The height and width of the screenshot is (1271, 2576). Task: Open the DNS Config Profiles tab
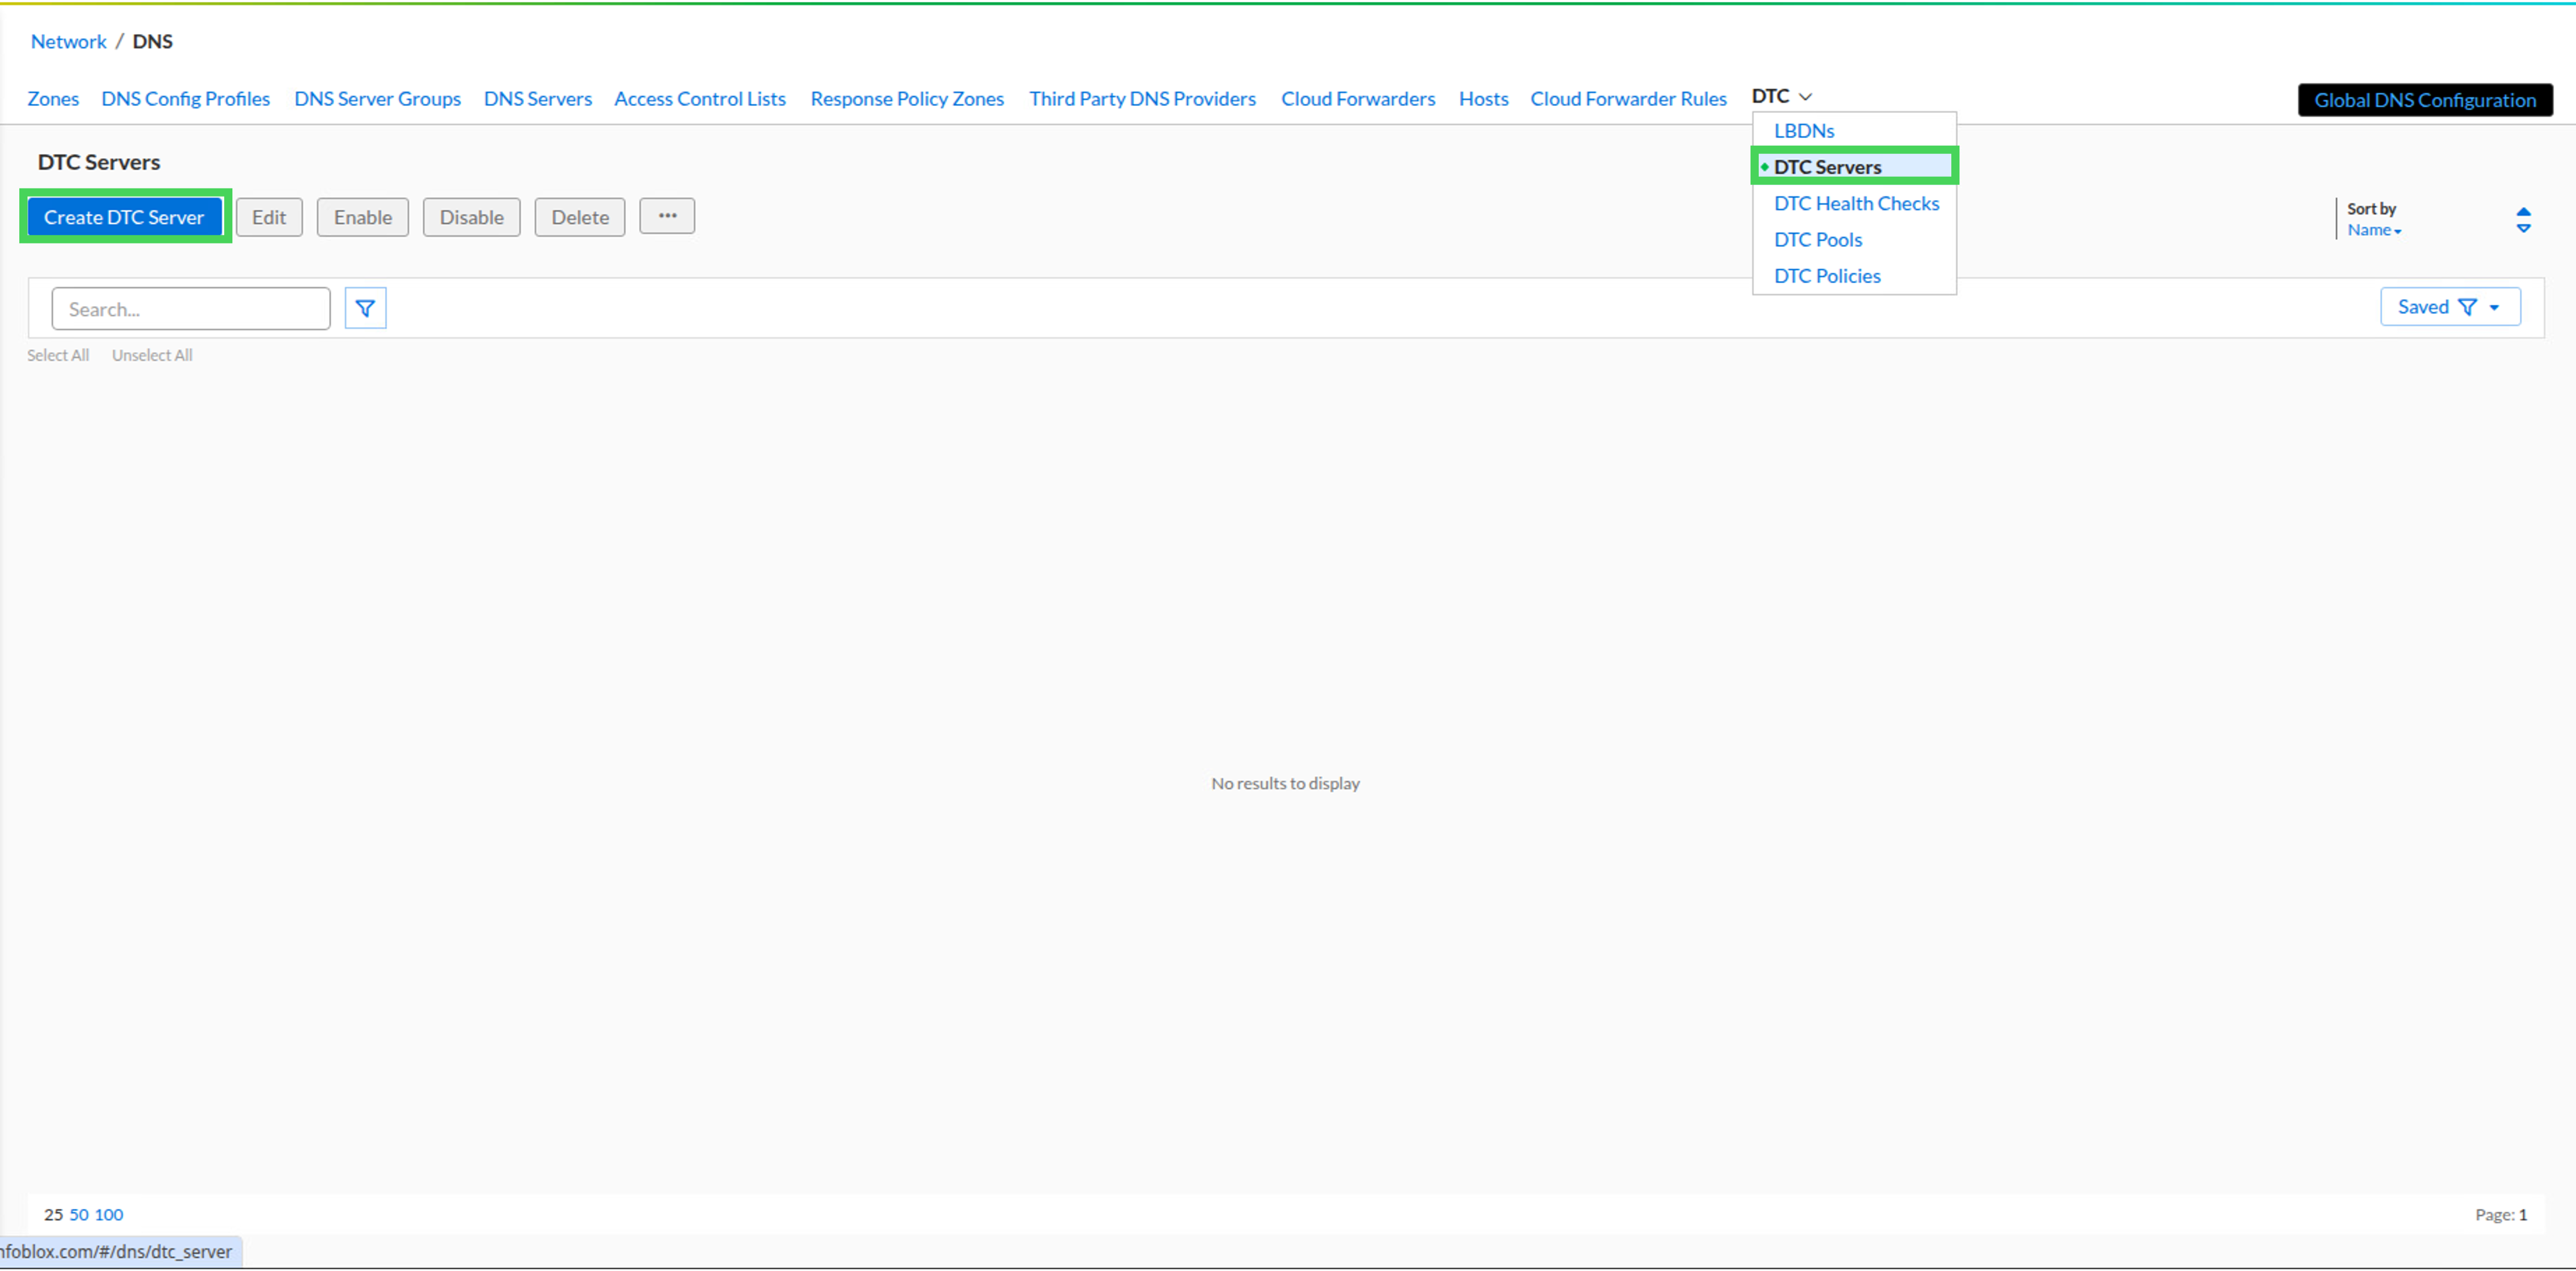coord(186,99)
